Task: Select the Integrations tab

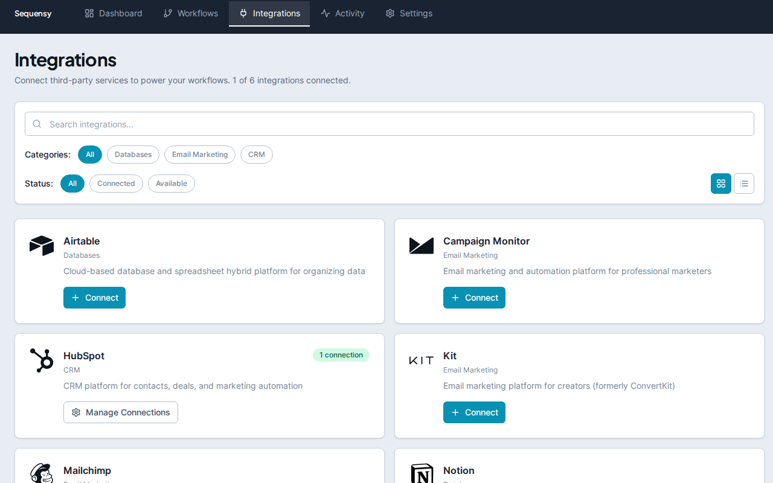Action: pyautogui.click(x=269, y=13)
